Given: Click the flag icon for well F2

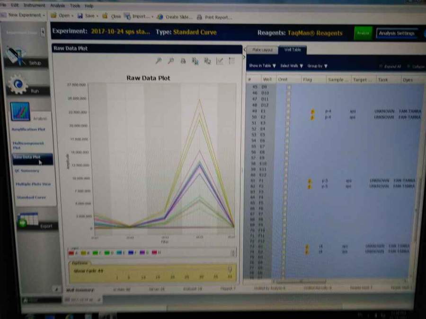Looking at the screenshot, I should [309, 187].
